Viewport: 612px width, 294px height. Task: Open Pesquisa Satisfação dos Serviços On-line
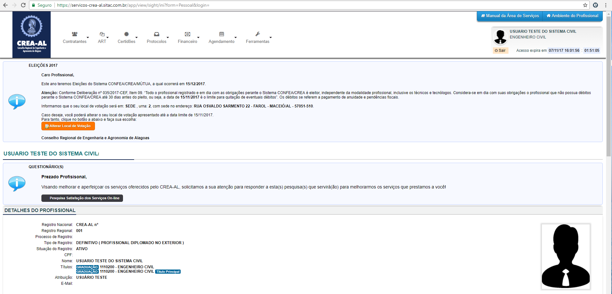tap(82, 198)
